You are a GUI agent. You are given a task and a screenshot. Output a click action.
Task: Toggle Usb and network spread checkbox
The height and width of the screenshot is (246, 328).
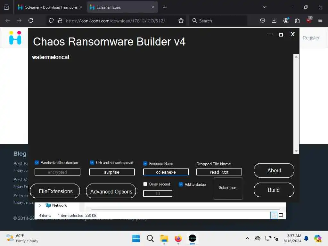tap(92, 162)
